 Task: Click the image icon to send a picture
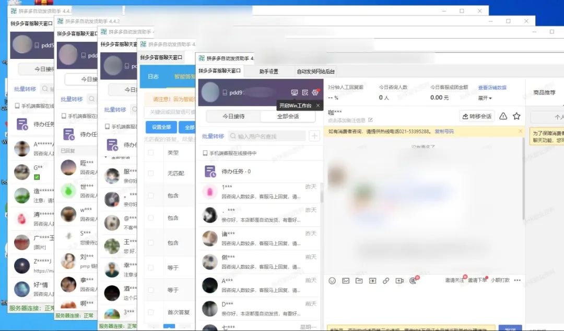click(x=346, y=280)
